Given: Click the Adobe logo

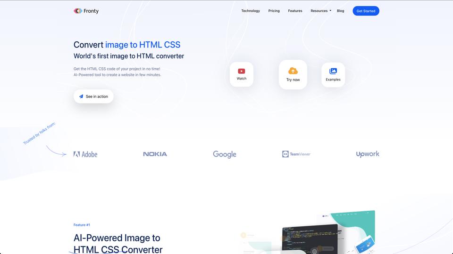Looking at the screenshot, I should (85, 154).
